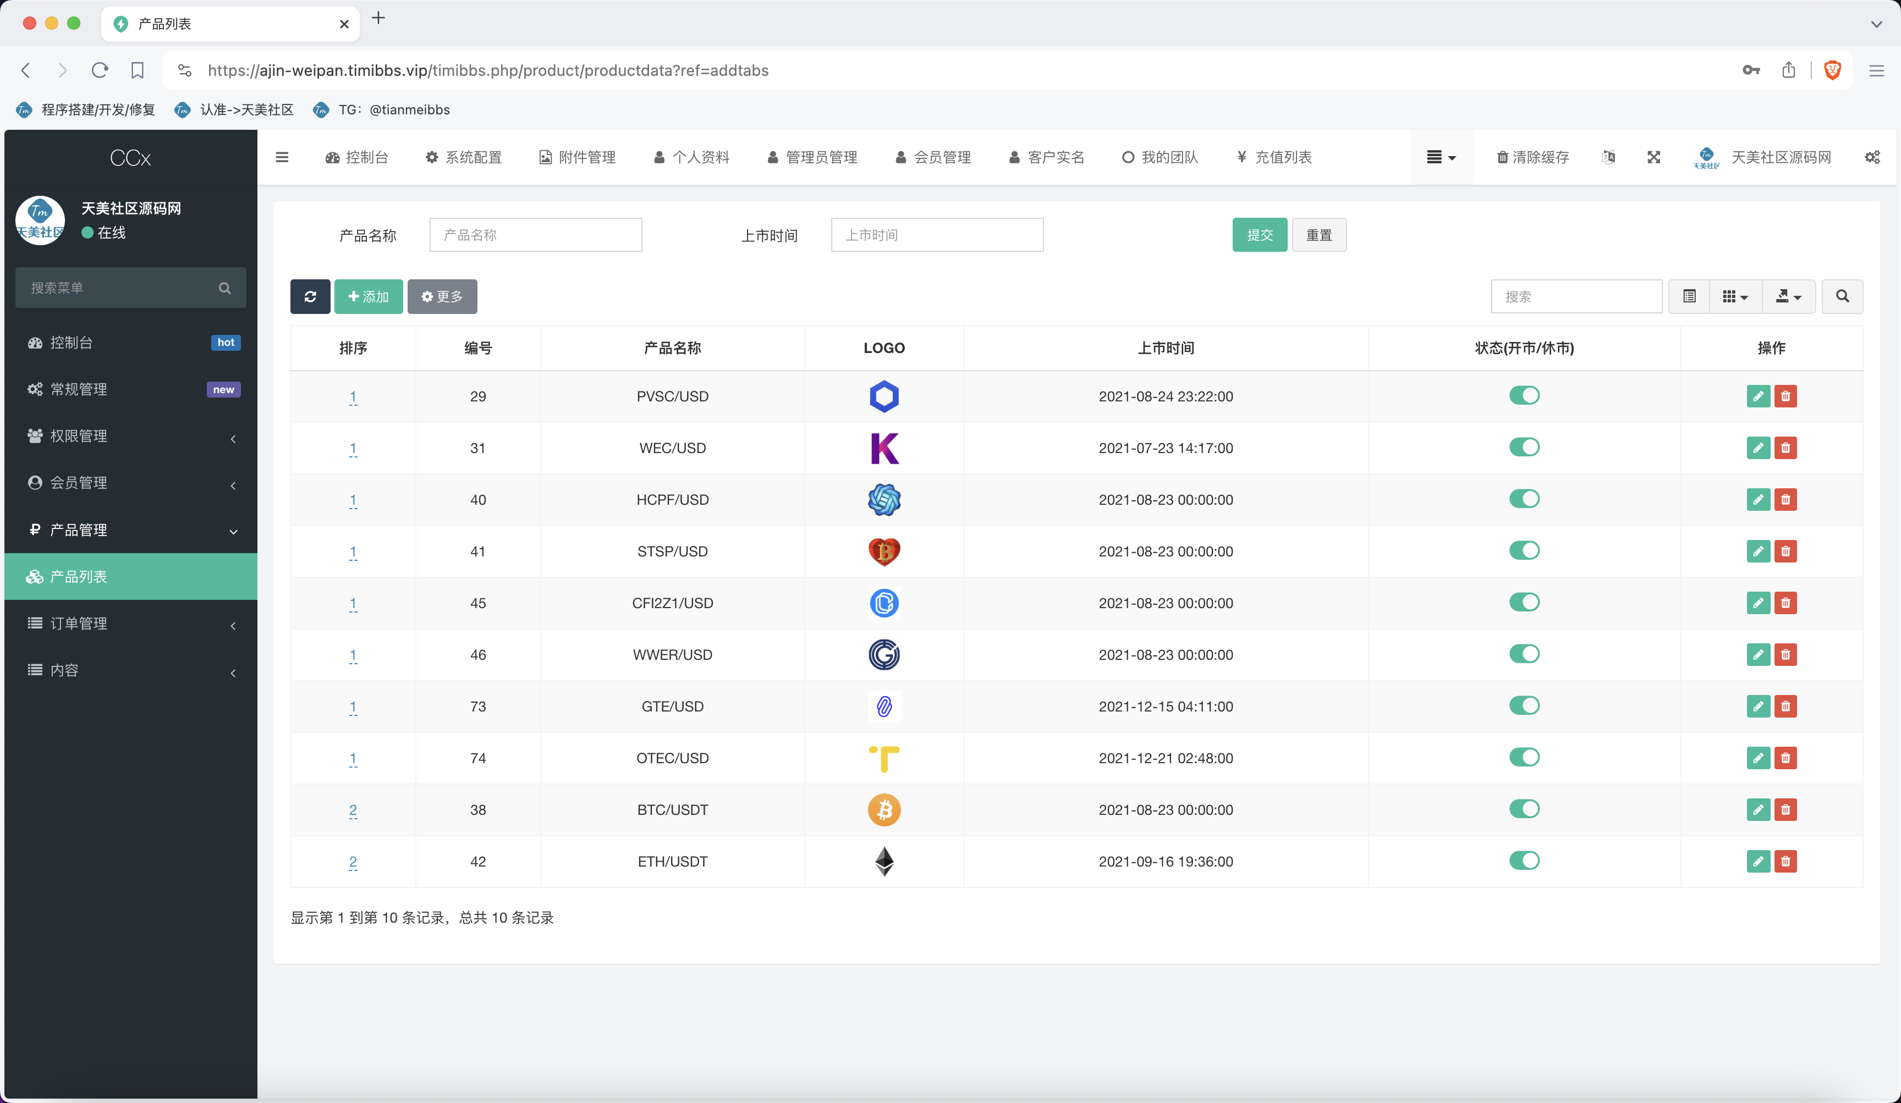Click the browser share icon

1788,70
